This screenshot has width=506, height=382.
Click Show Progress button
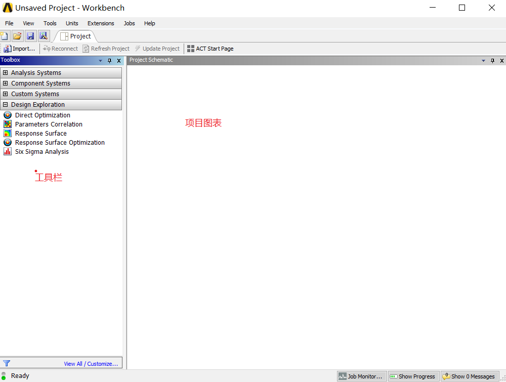tap(414, 376)
